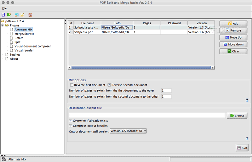252x162 pixels.
Task: Open the Split plugin
Action: click(17, 42)
